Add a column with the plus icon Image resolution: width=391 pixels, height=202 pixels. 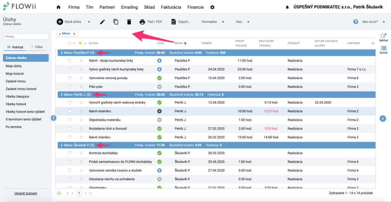tap(373, 44)
